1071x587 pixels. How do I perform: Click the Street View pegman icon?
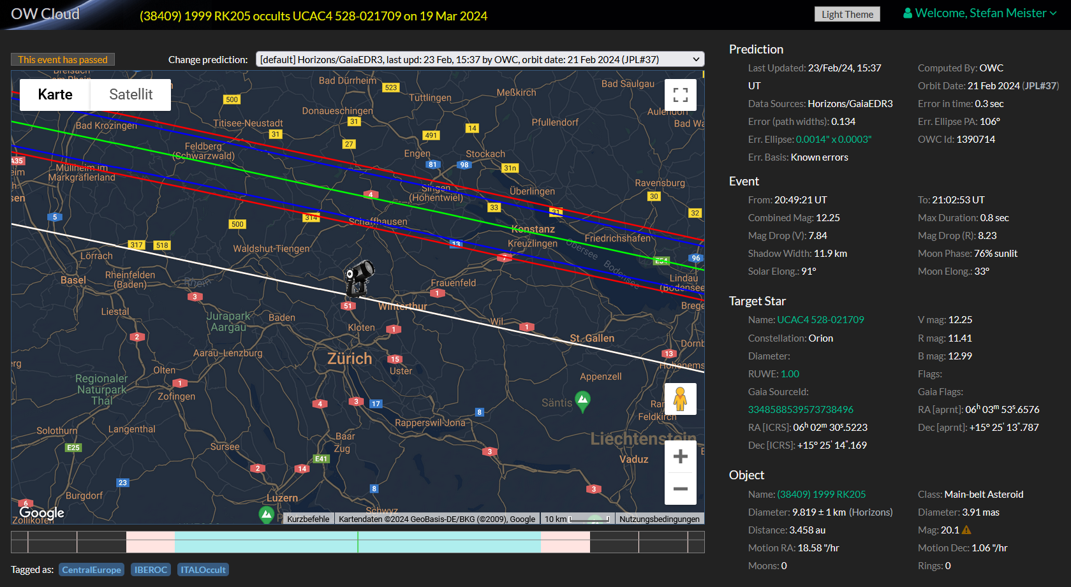click(681, 399)
